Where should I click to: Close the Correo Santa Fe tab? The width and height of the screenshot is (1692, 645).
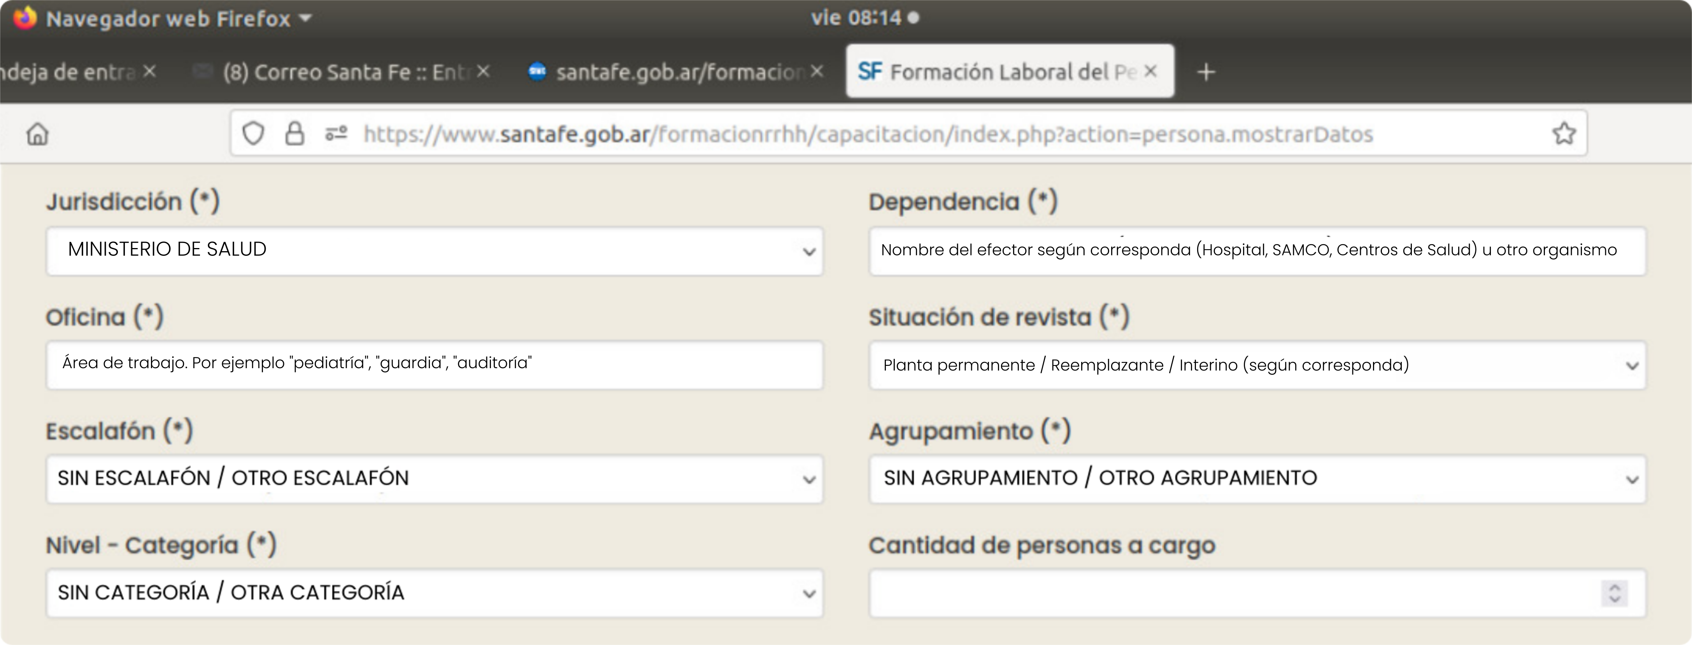click(x=484, y=72)
